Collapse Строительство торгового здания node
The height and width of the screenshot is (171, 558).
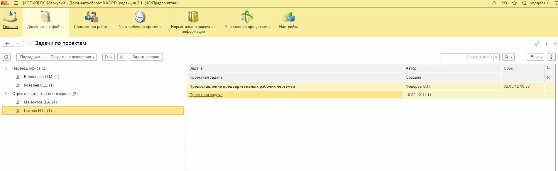click(6, 94)
